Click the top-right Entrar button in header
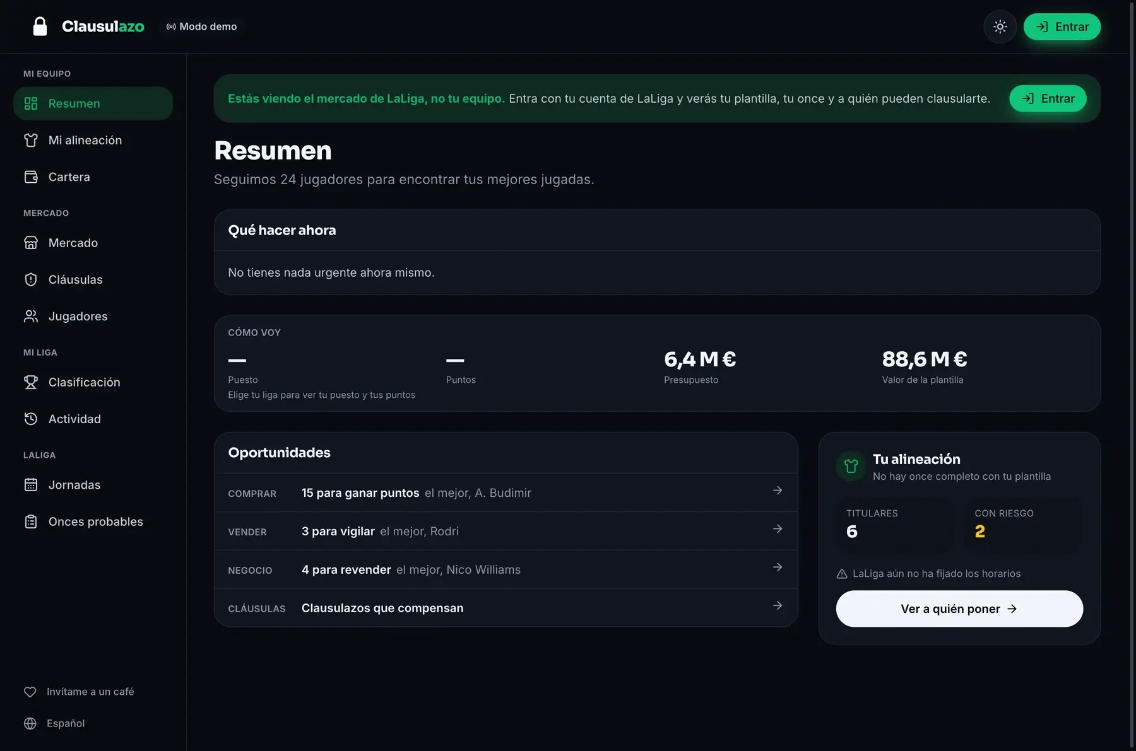The image size is (1136, 751). point(1062,26)
